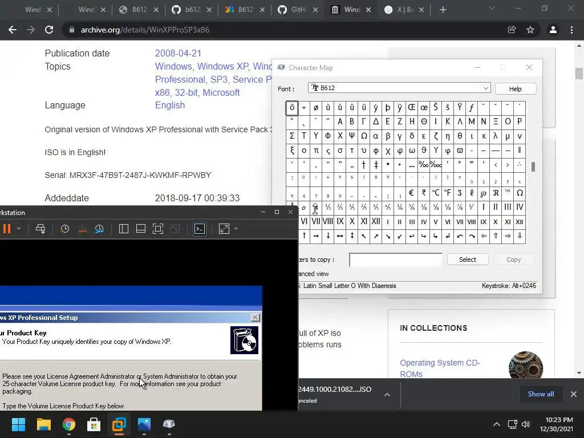Screen dimensions: 584x438
Task: Click the Help button in Character Map
Action: [x=516, y=88]
